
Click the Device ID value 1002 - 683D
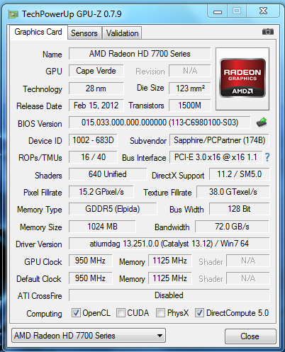click(x=93, y=140)
